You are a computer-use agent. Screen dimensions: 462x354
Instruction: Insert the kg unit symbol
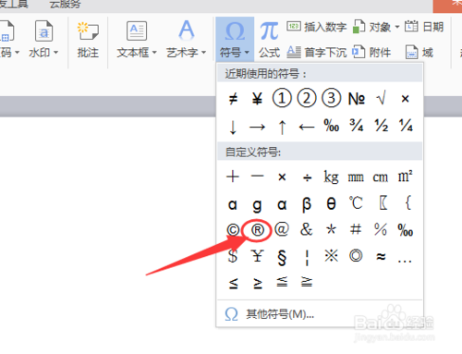click(x=331, y=177)
